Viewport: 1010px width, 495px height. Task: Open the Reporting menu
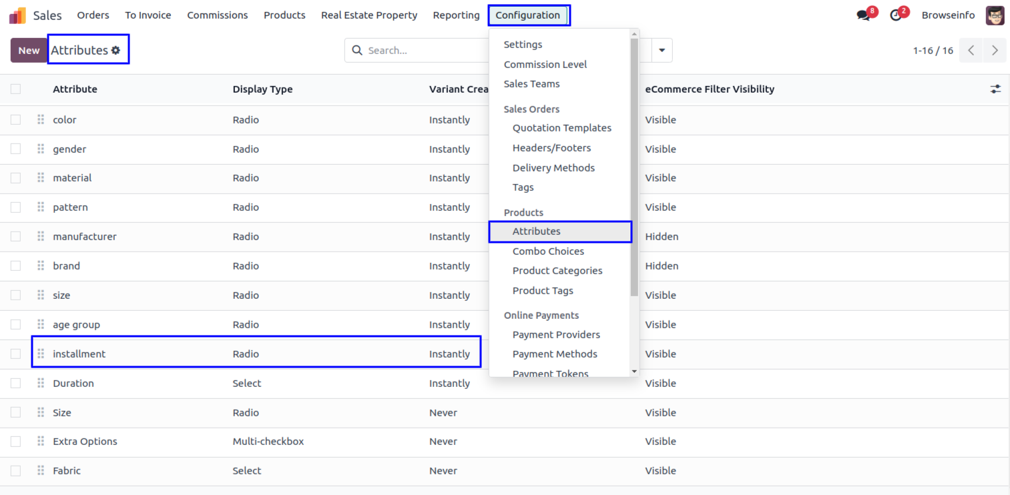[456, 15]
